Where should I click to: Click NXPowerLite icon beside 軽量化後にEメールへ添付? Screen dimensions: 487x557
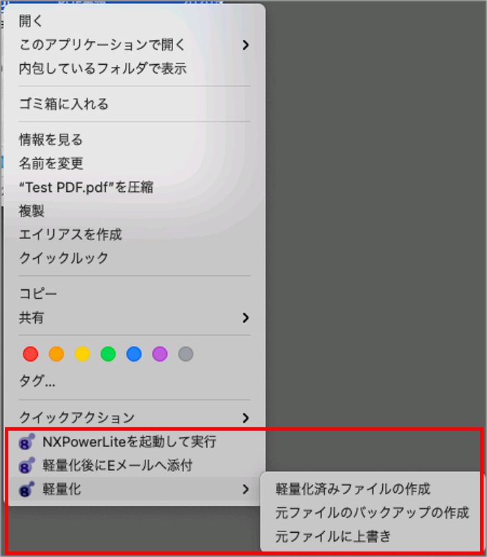coord(27,465)
